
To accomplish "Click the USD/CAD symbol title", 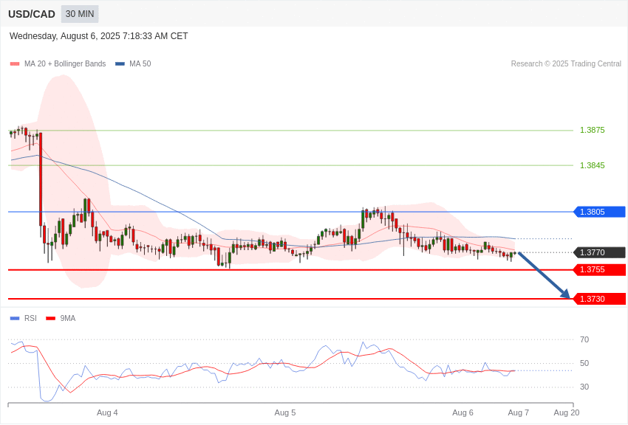I will [32, 14].
